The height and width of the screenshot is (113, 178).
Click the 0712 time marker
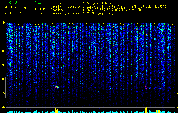36,24
